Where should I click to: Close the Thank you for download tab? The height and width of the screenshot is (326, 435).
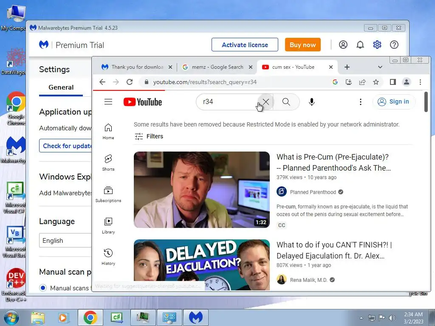coord(170,67)
